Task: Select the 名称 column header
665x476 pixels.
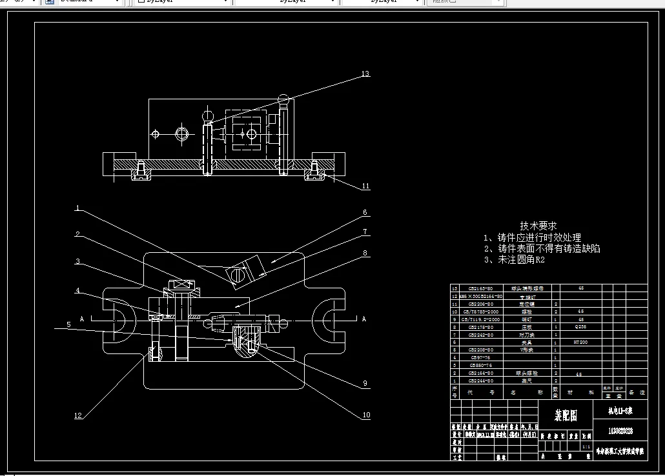Action: [527, 393]
